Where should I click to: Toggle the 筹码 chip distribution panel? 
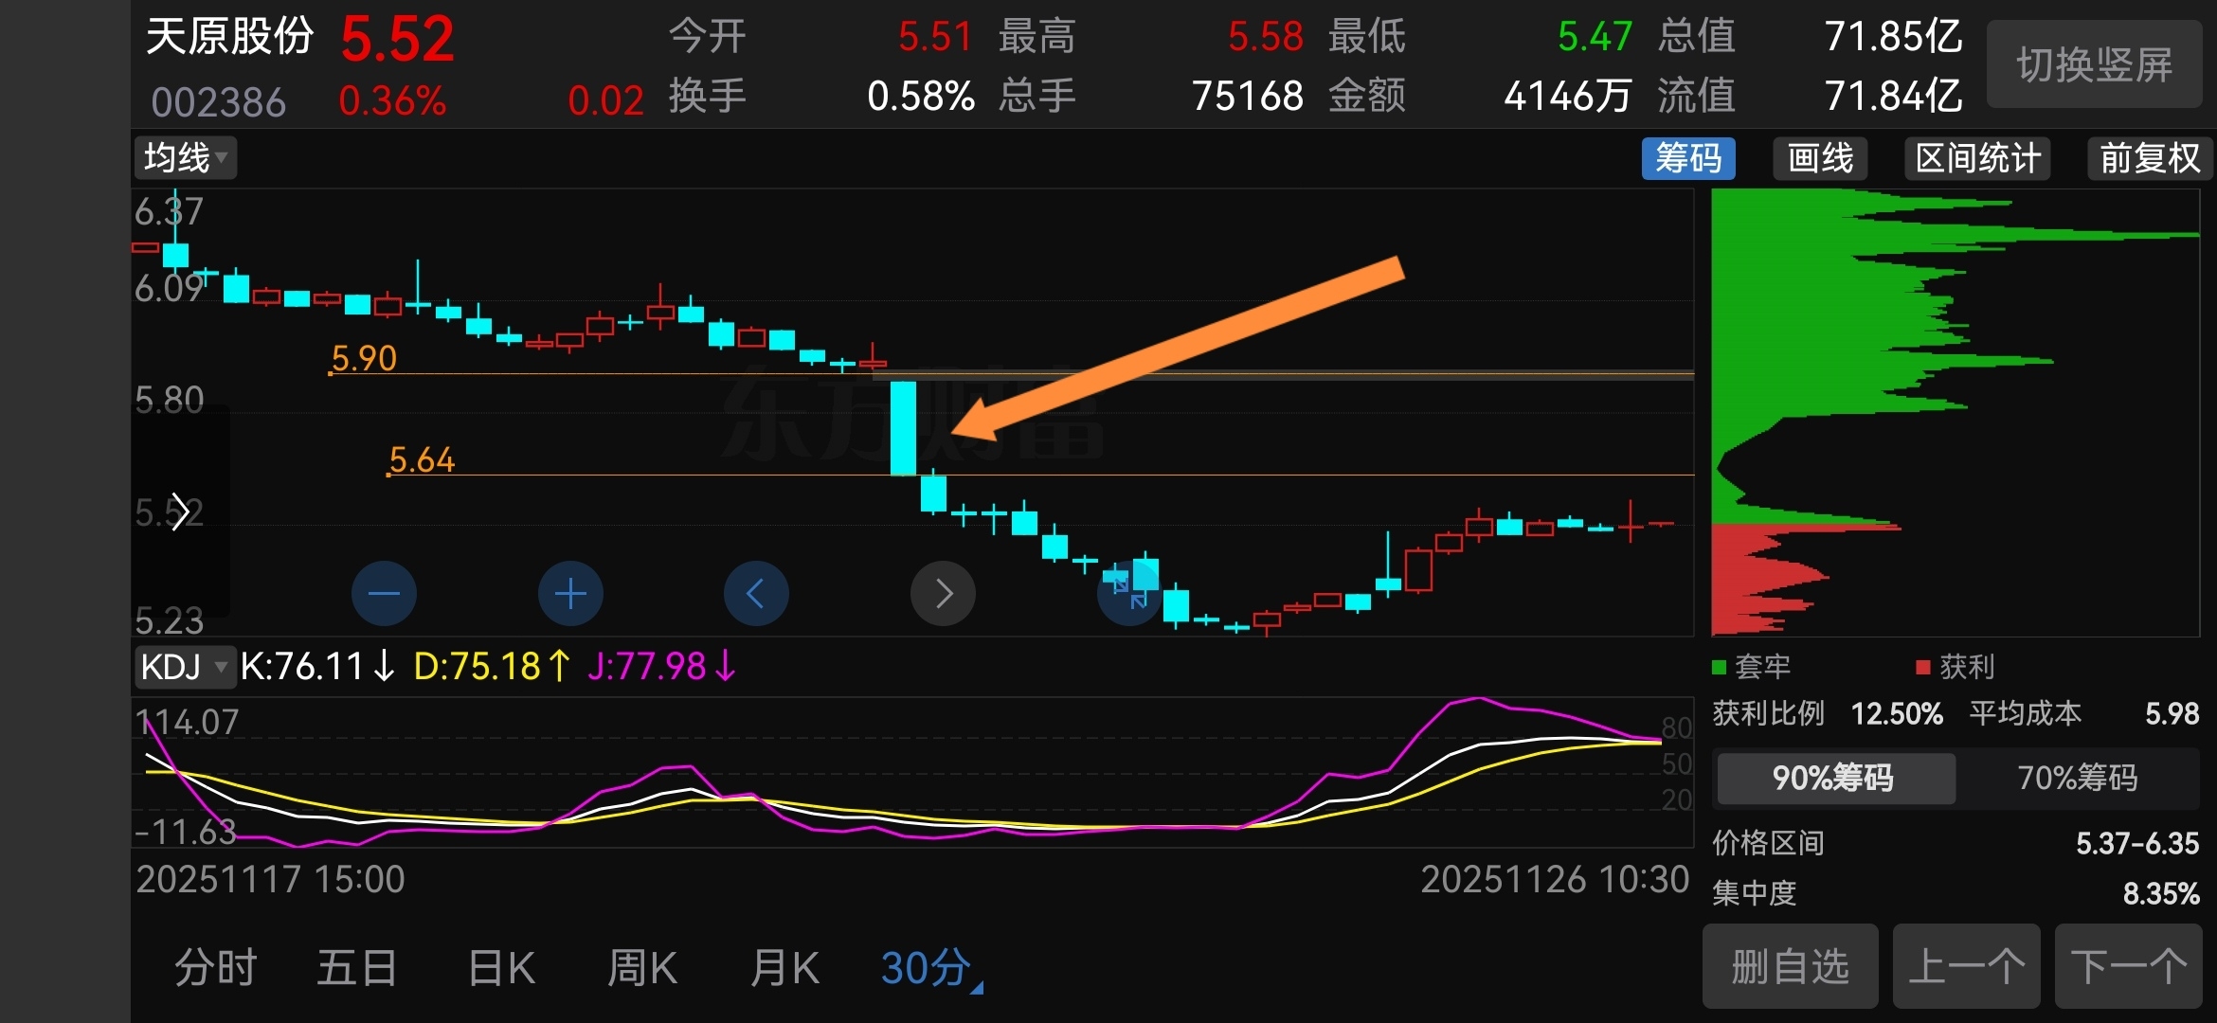(1688, 158)
